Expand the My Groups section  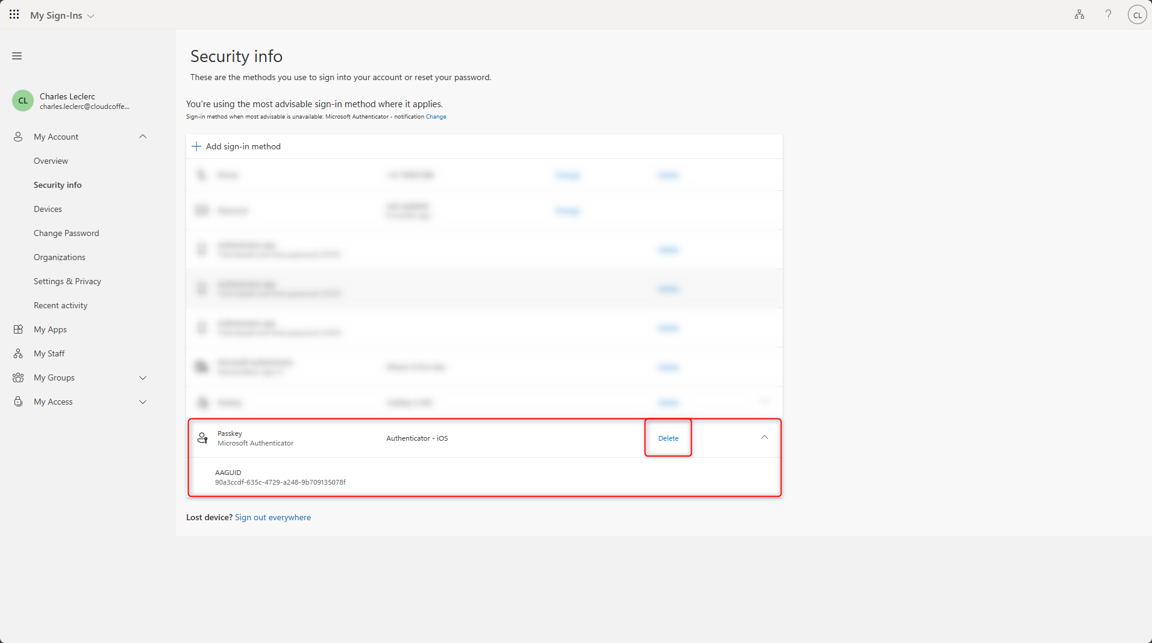tap(143, 377)
